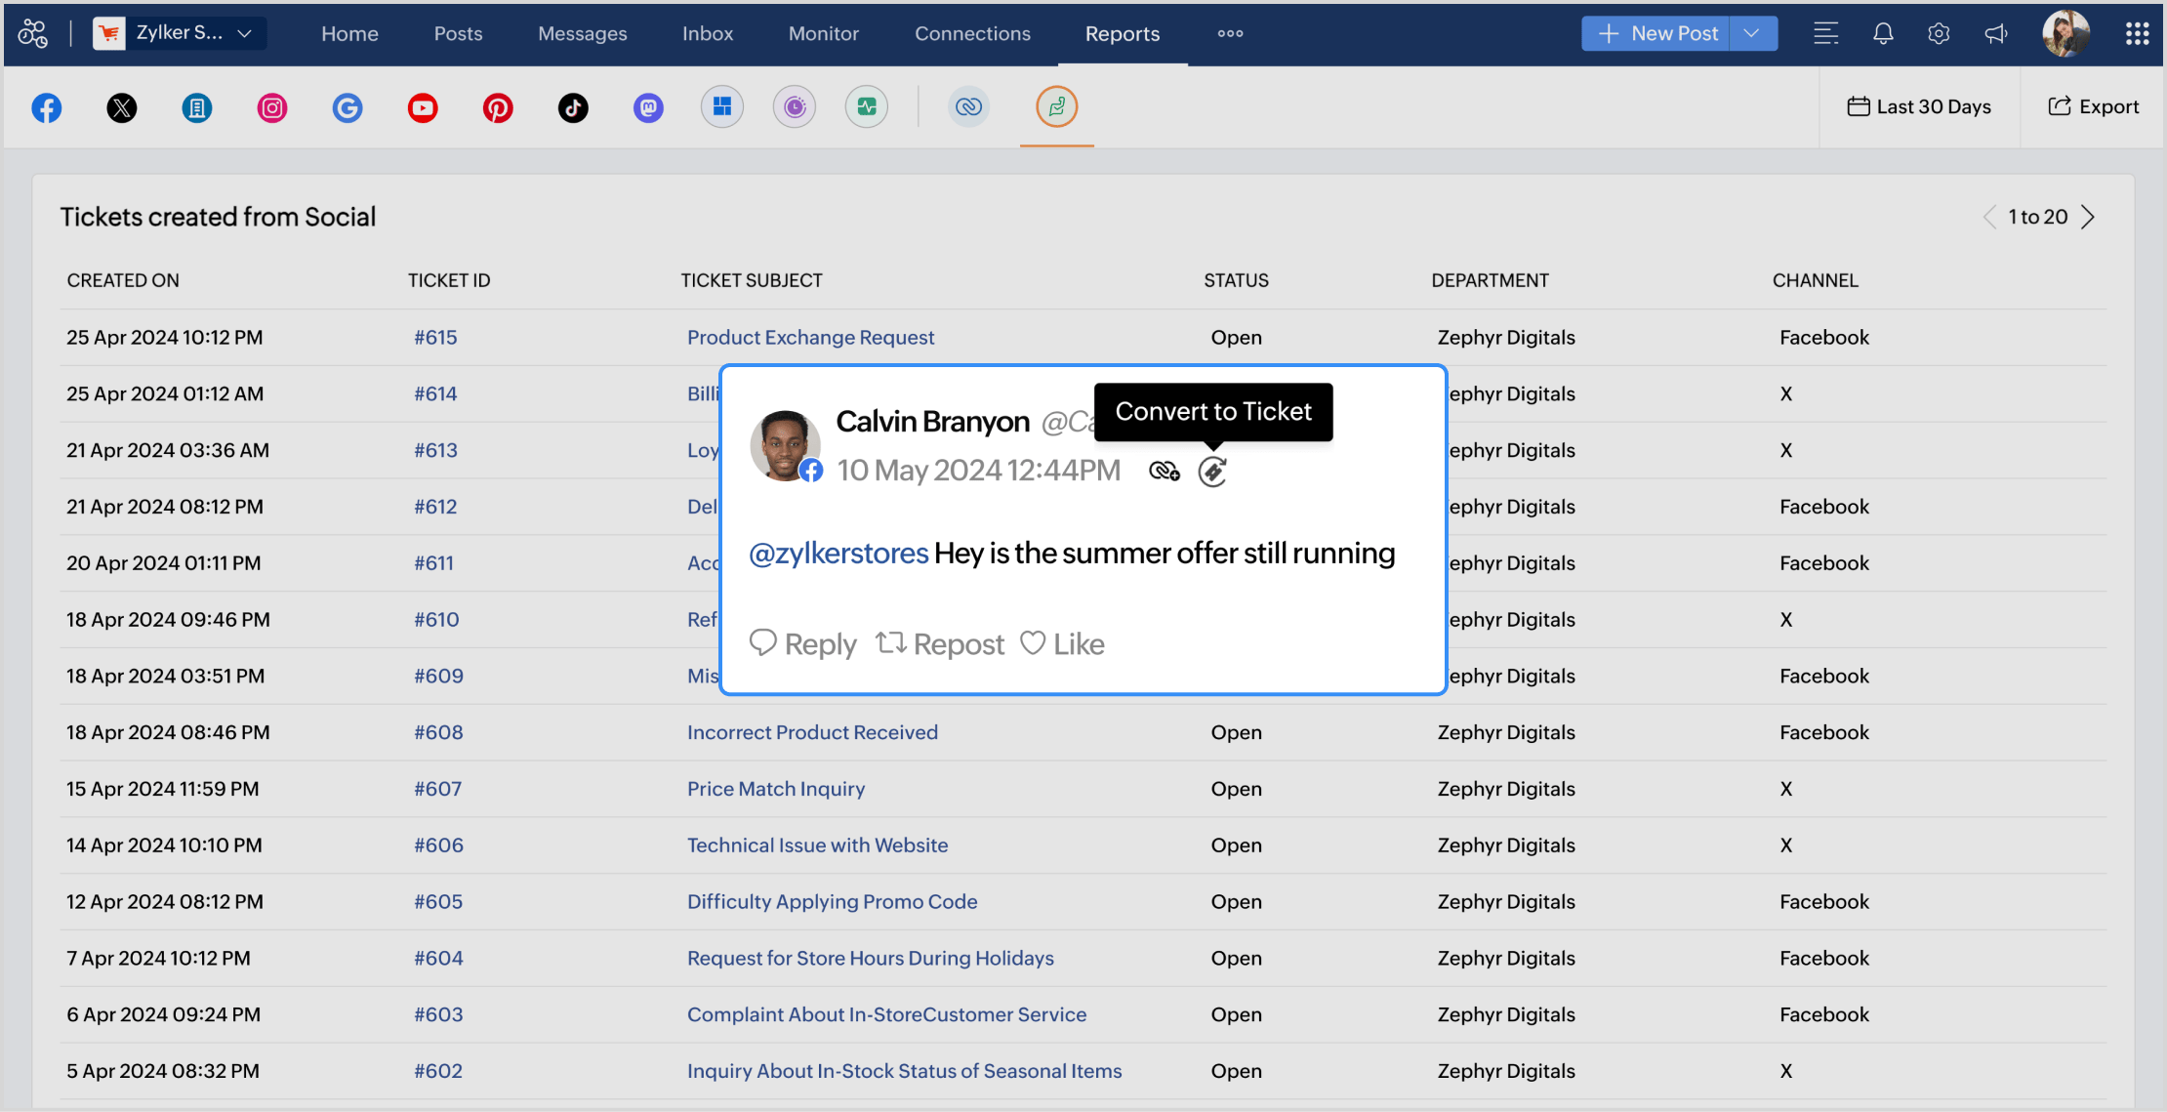This screenshot has width=2167, height=1112.
Task: Open the Instagram channel icon
Action: (270, 106)
